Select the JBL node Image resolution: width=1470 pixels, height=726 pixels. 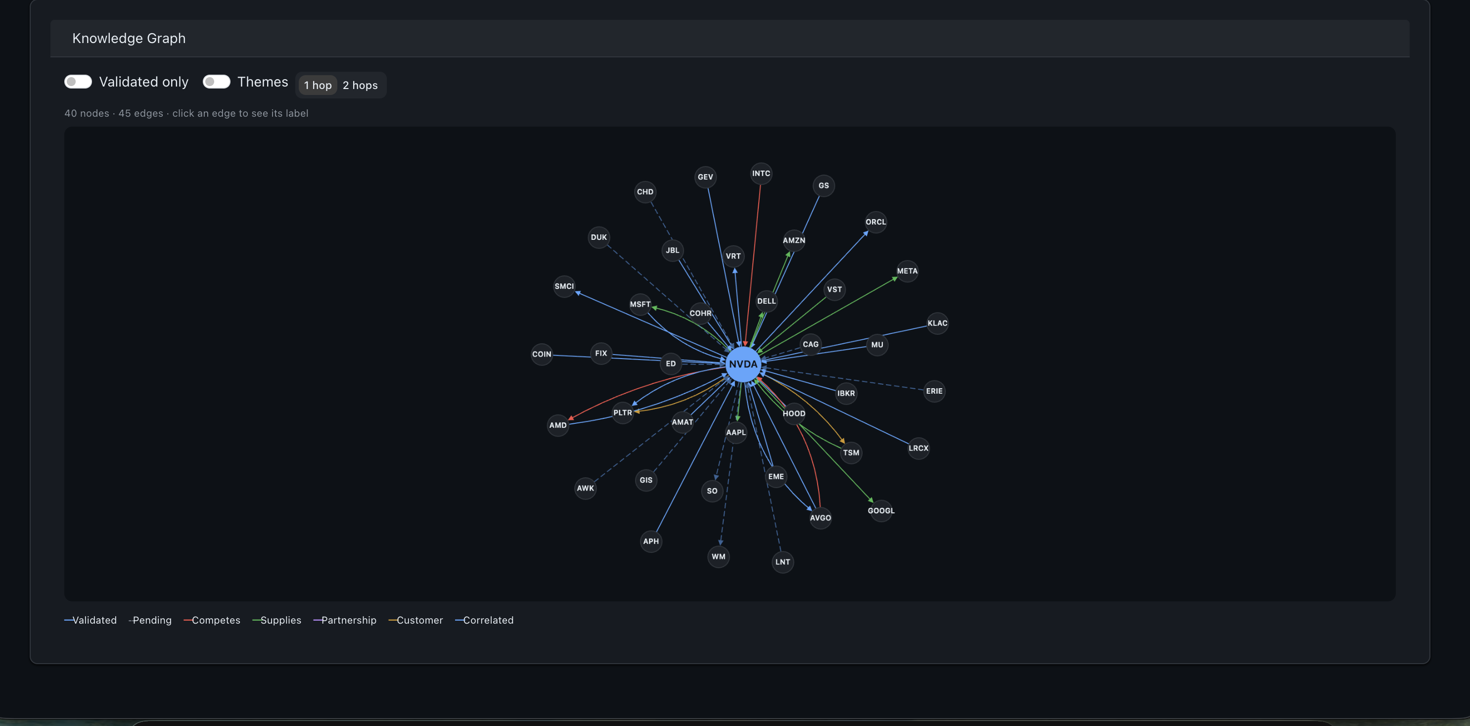point(672,251)
